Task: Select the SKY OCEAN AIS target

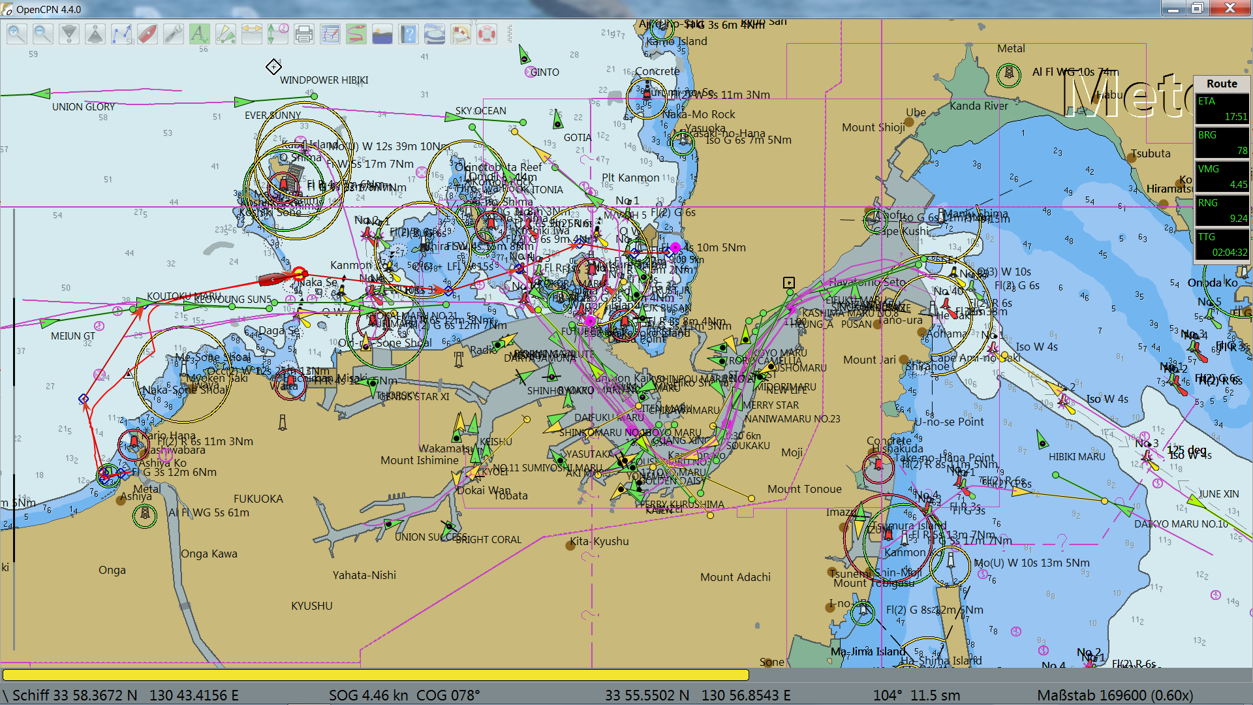Action: pyautogui.click(x=455, y=117)
